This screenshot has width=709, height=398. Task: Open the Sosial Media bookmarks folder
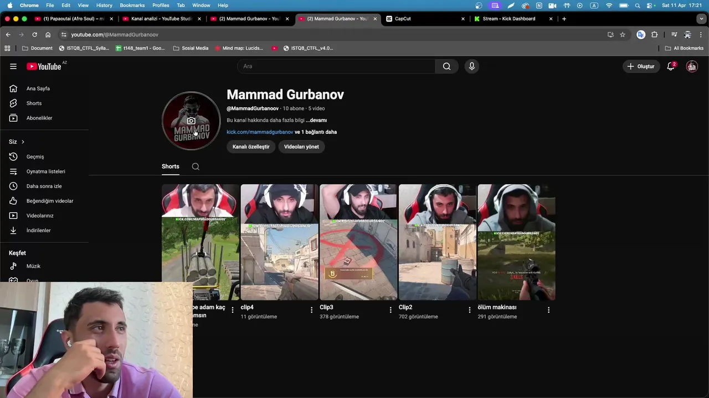tap(191, 48)
